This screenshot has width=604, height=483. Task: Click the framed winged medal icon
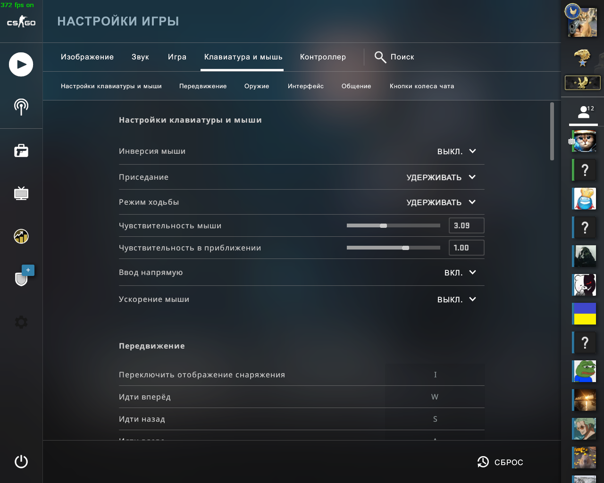click(x=583, y=83)
